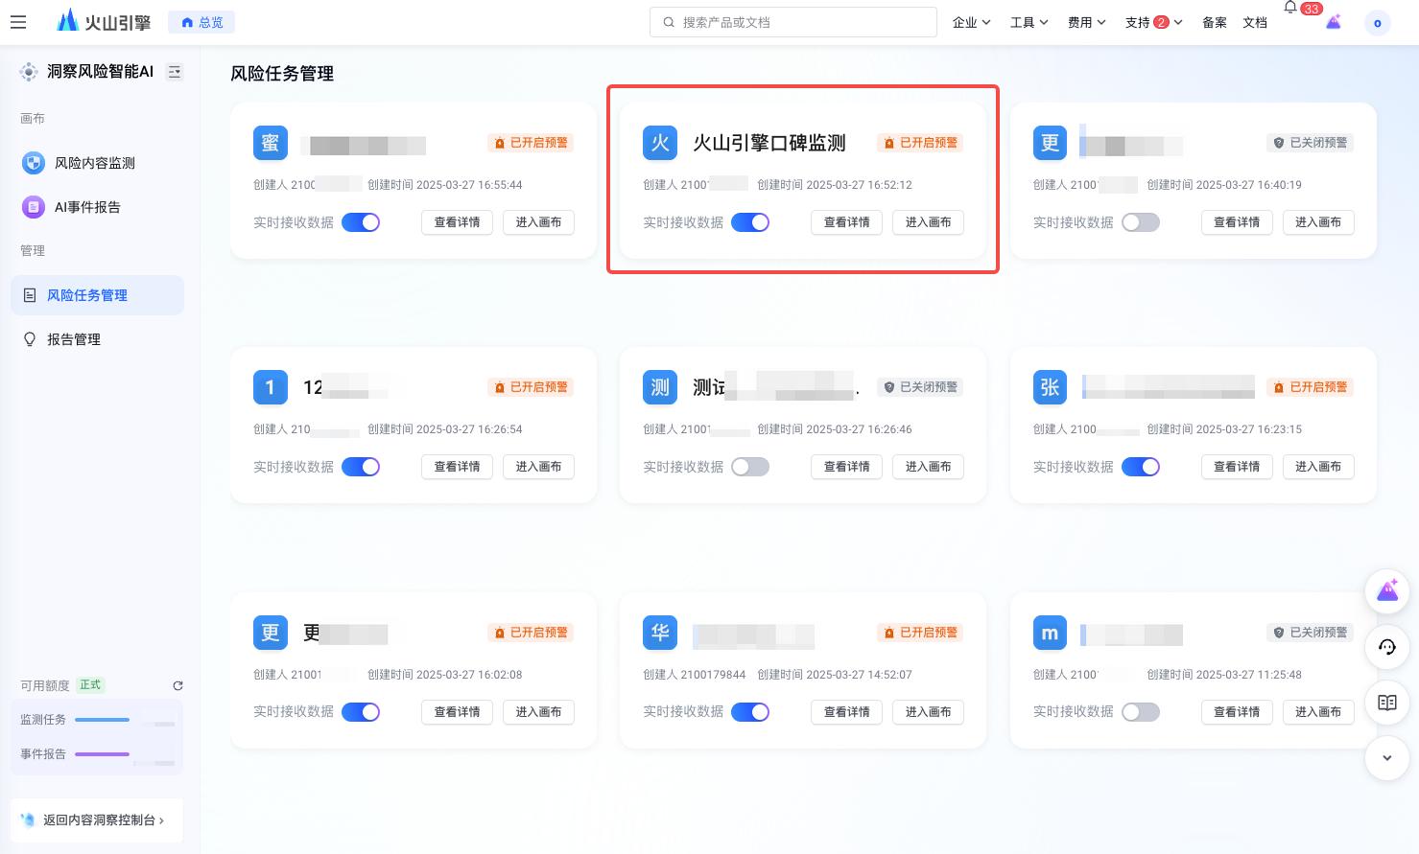Open the hamburger menu icon
Viewport: 1419px width, 854px height.
[x=18, y=22]
